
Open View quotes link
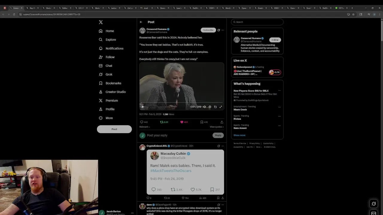click(217, 127)
